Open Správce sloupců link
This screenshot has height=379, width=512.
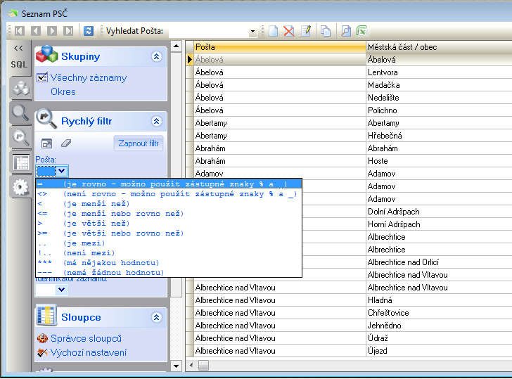click(86, 338)
